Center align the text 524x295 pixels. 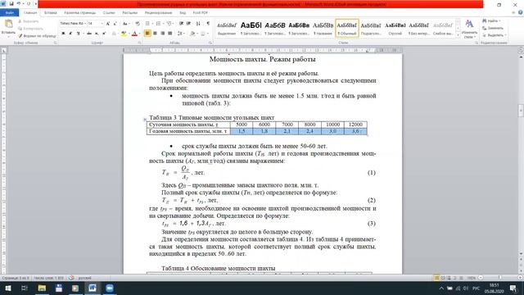click(x=155, y=34)
